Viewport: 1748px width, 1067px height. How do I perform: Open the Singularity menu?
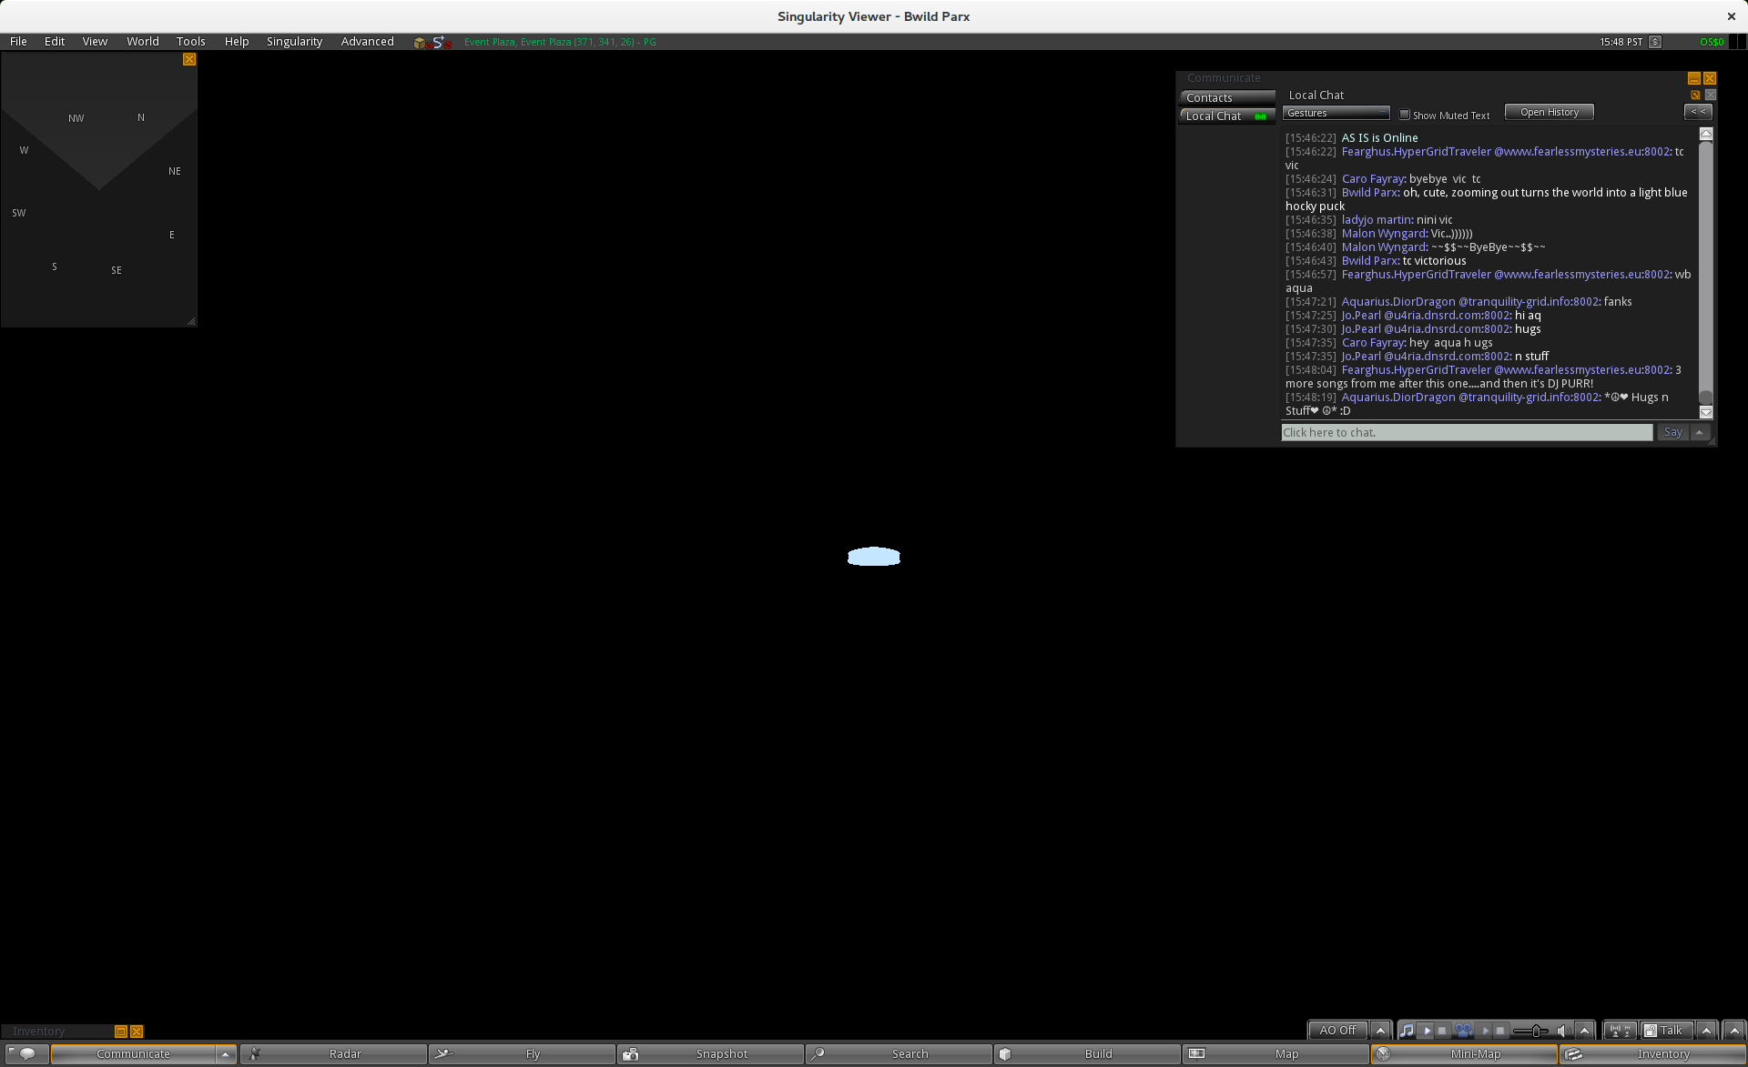294,42
